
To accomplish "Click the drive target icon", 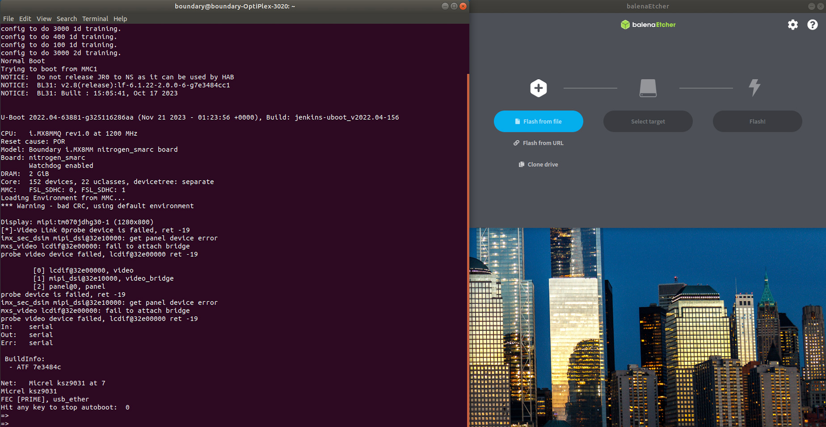I will 648,88.
